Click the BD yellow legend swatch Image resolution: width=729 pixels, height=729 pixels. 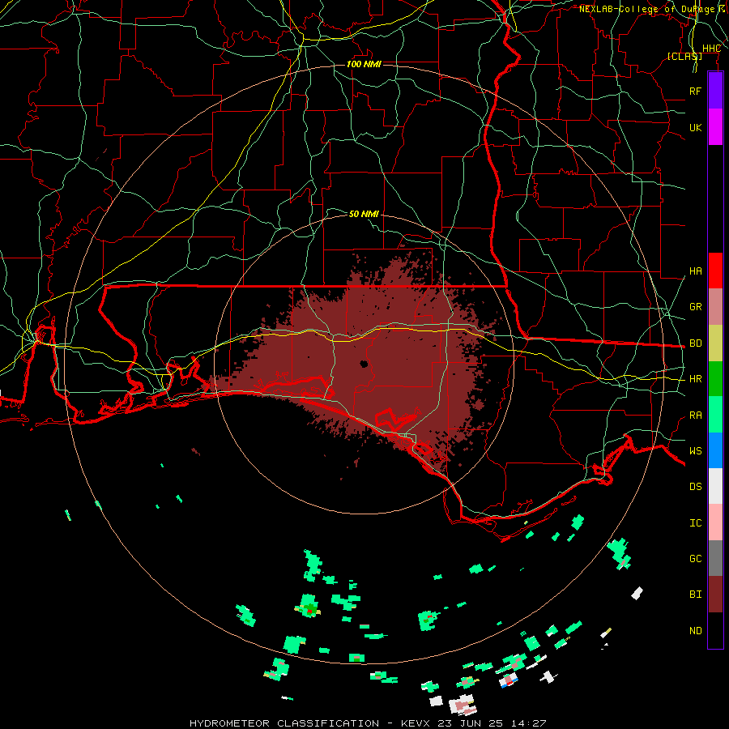pyautogui.click(x=715, y=343)
